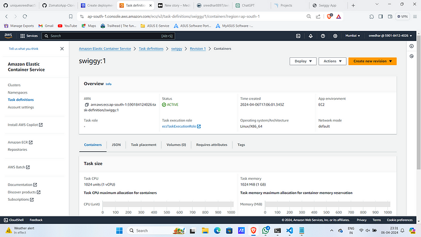Reload the browser page

click(x=25, y=16)
